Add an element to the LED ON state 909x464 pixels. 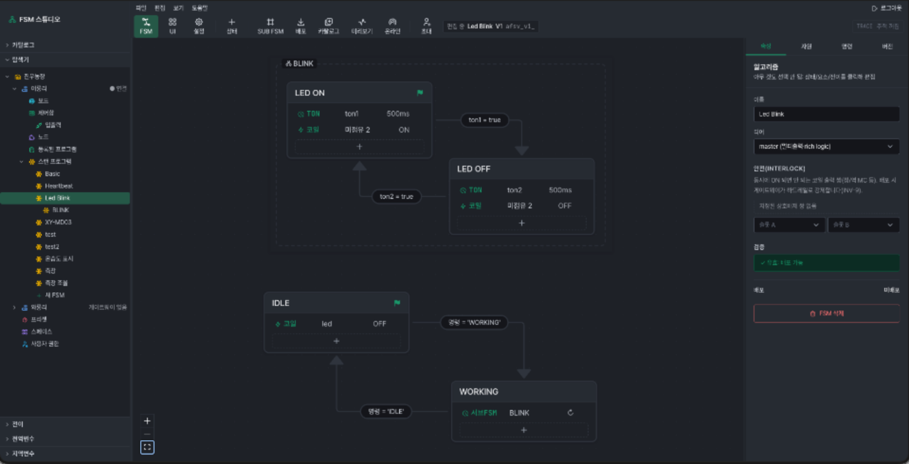click(359, 147)
